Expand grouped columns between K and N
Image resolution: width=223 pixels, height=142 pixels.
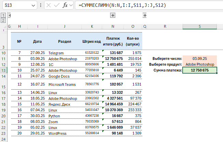click(113, 15)
